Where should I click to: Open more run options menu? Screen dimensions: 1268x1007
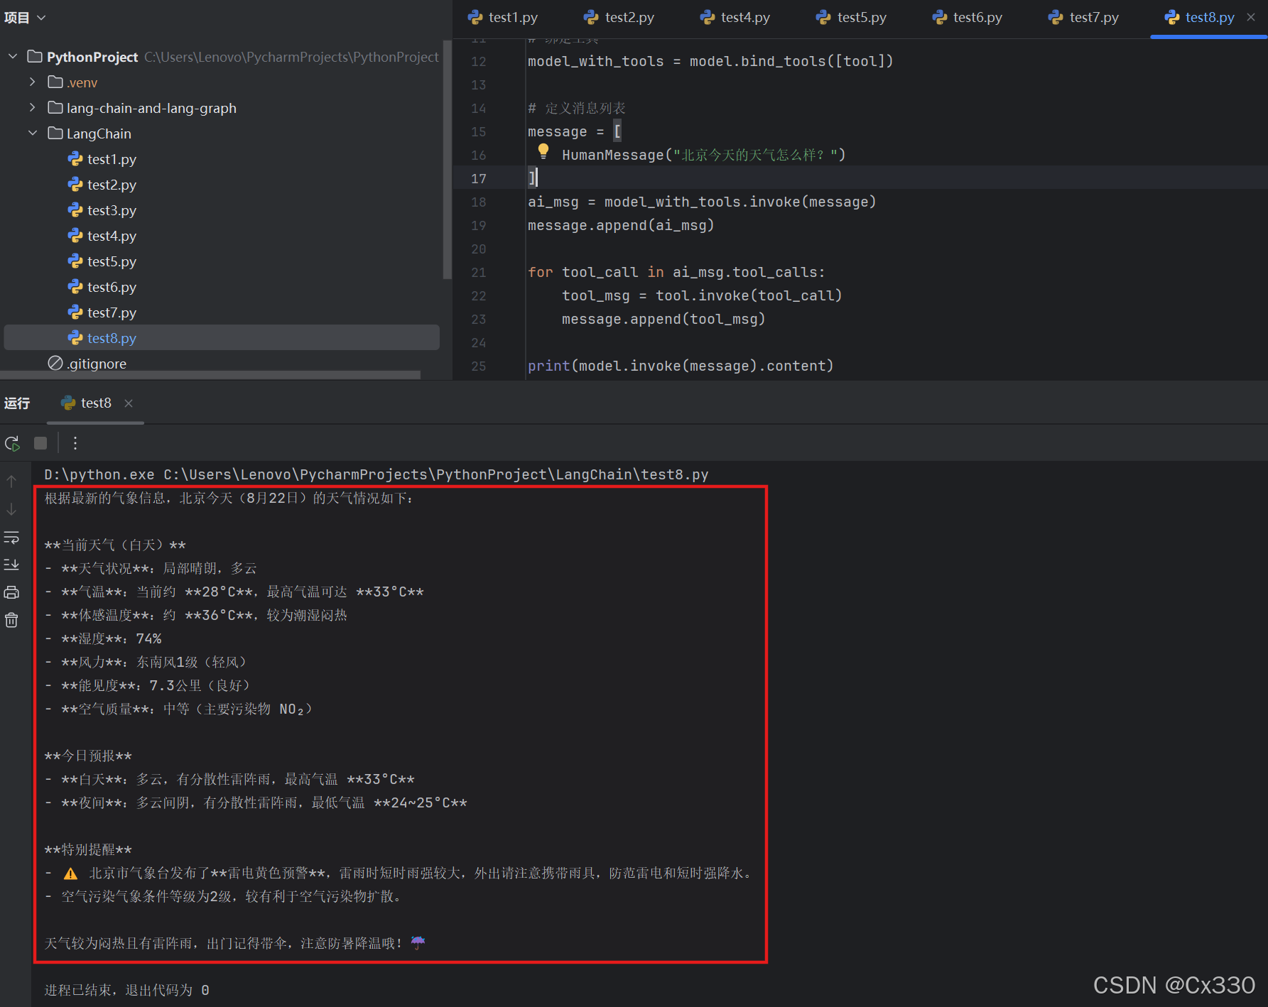click(75, 443)
